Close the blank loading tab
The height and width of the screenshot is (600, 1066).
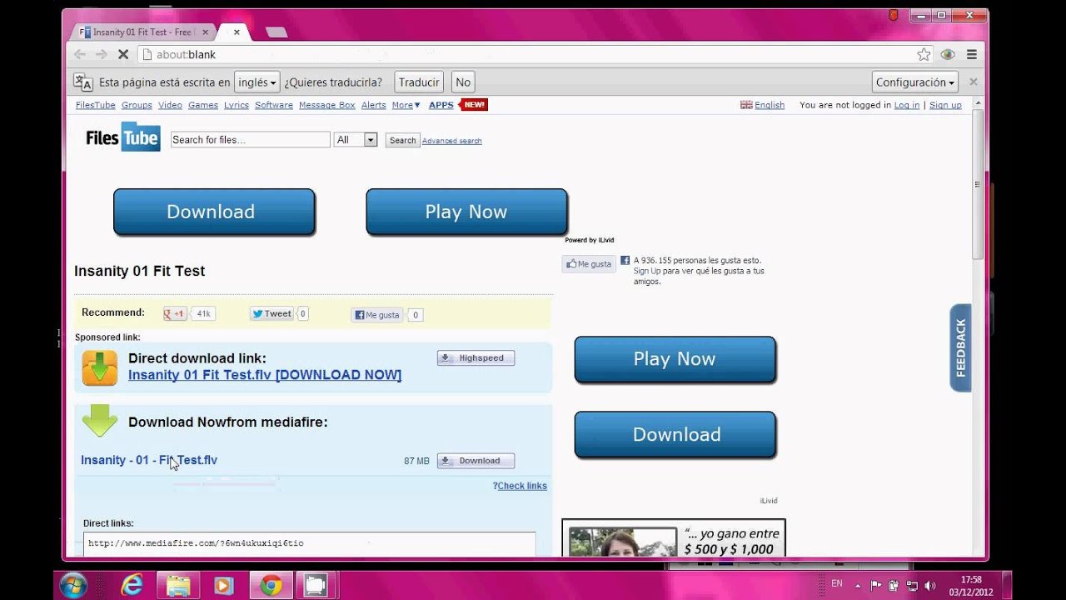tap(237, 32)
